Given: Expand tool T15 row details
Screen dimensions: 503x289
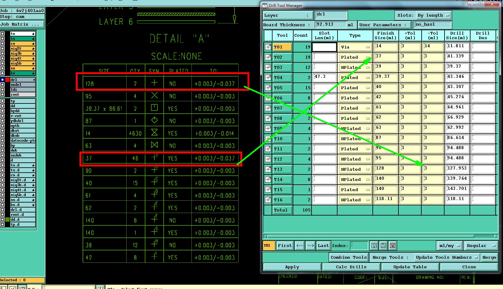Looking at the screenshot, I should 268,190.
